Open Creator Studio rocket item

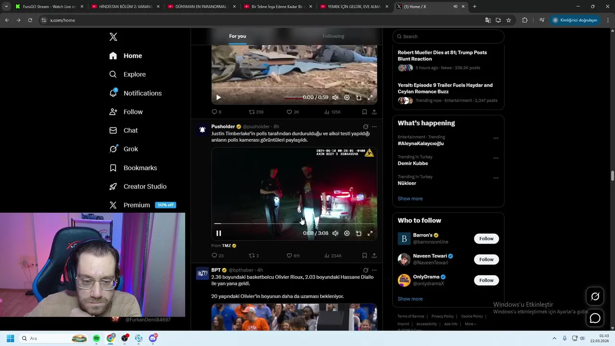[138, 186]
